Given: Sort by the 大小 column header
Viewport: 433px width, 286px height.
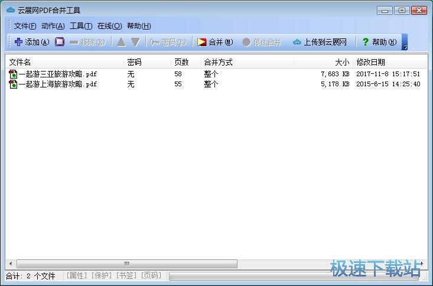Looking at the screenshot, I should (323, 62).
